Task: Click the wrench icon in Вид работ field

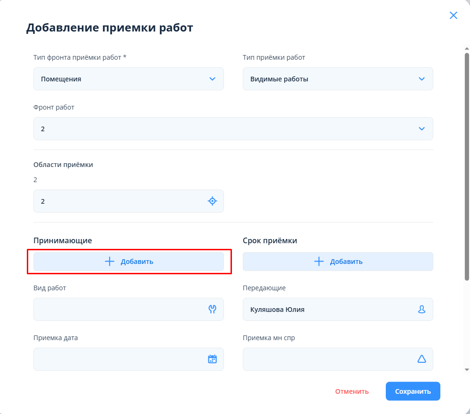Action: [212, 309]
